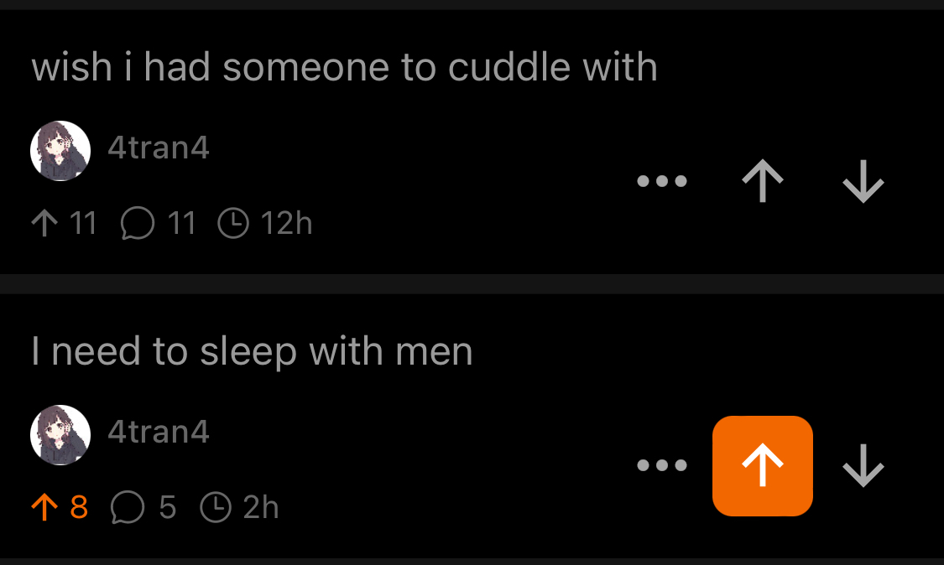Click the clock icon showing 12h
The width and height of the screenshot is (944, 565).
(233, 223)
